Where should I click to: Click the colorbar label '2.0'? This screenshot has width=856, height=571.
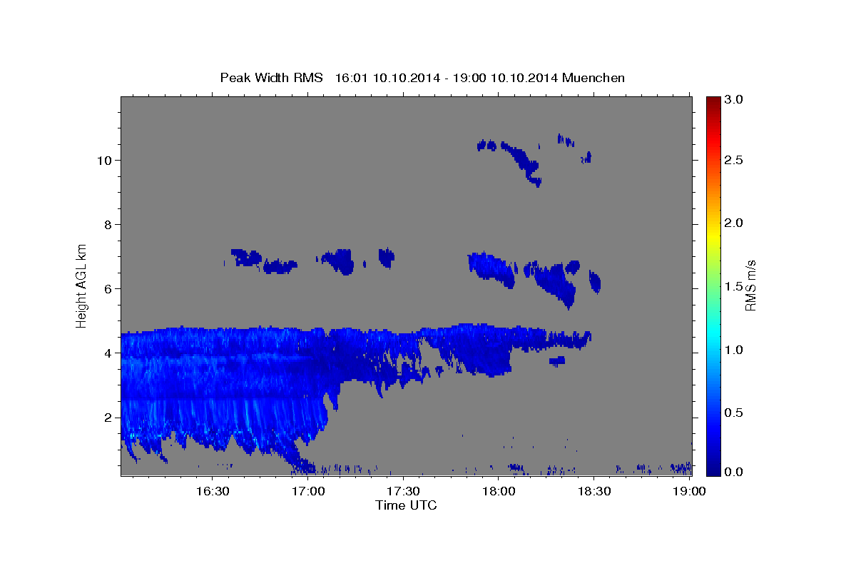coord(734,223)
